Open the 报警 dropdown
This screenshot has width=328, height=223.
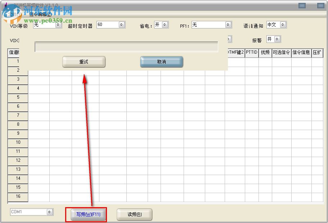[277, 39]
